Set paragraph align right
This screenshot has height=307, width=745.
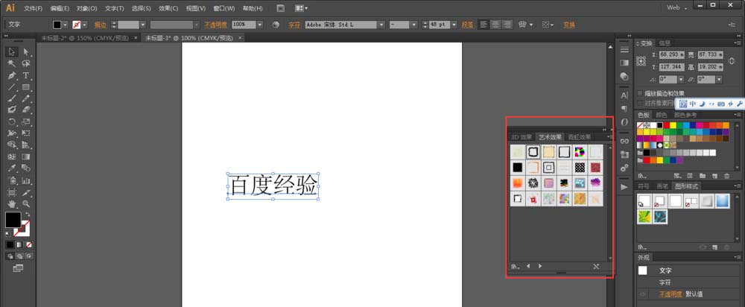pyautogui.click(x=507, y=25)
